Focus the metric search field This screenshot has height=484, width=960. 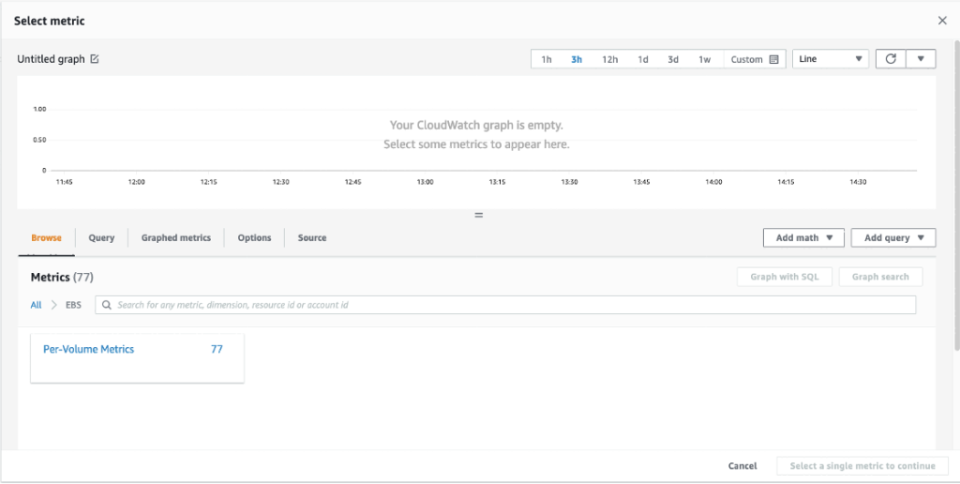click(x=505, y=305)
